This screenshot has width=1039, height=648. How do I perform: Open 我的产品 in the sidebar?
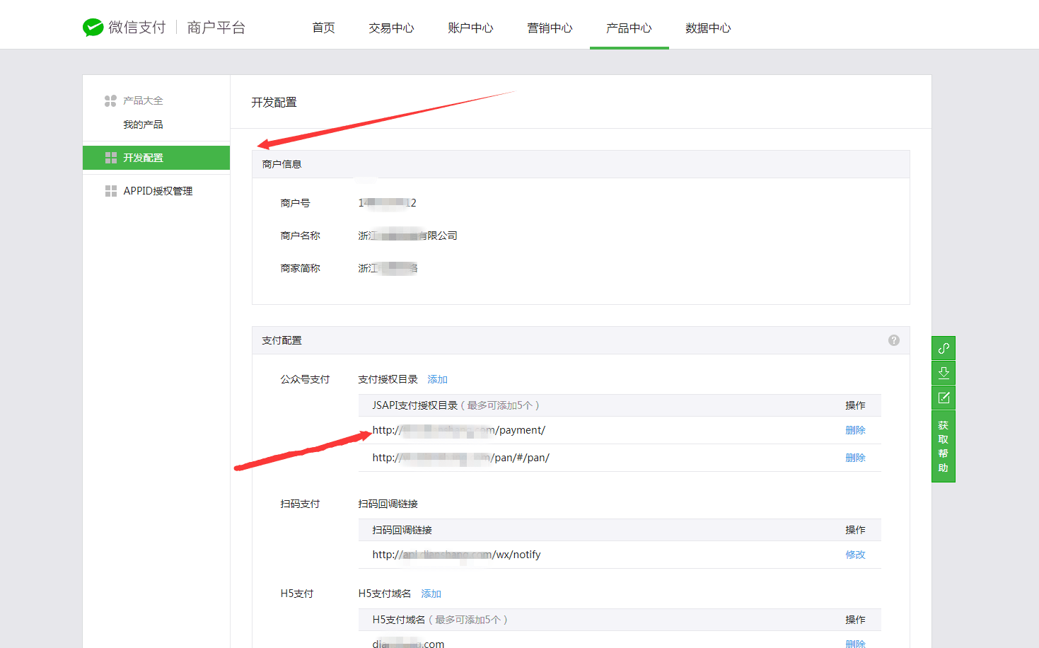(x=143, y=124)
